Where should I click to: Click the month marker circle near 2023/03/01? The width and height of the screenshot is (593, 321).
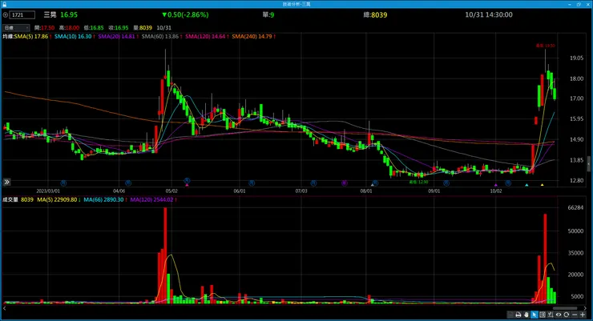pyautogui.click(x=63, y=183)
